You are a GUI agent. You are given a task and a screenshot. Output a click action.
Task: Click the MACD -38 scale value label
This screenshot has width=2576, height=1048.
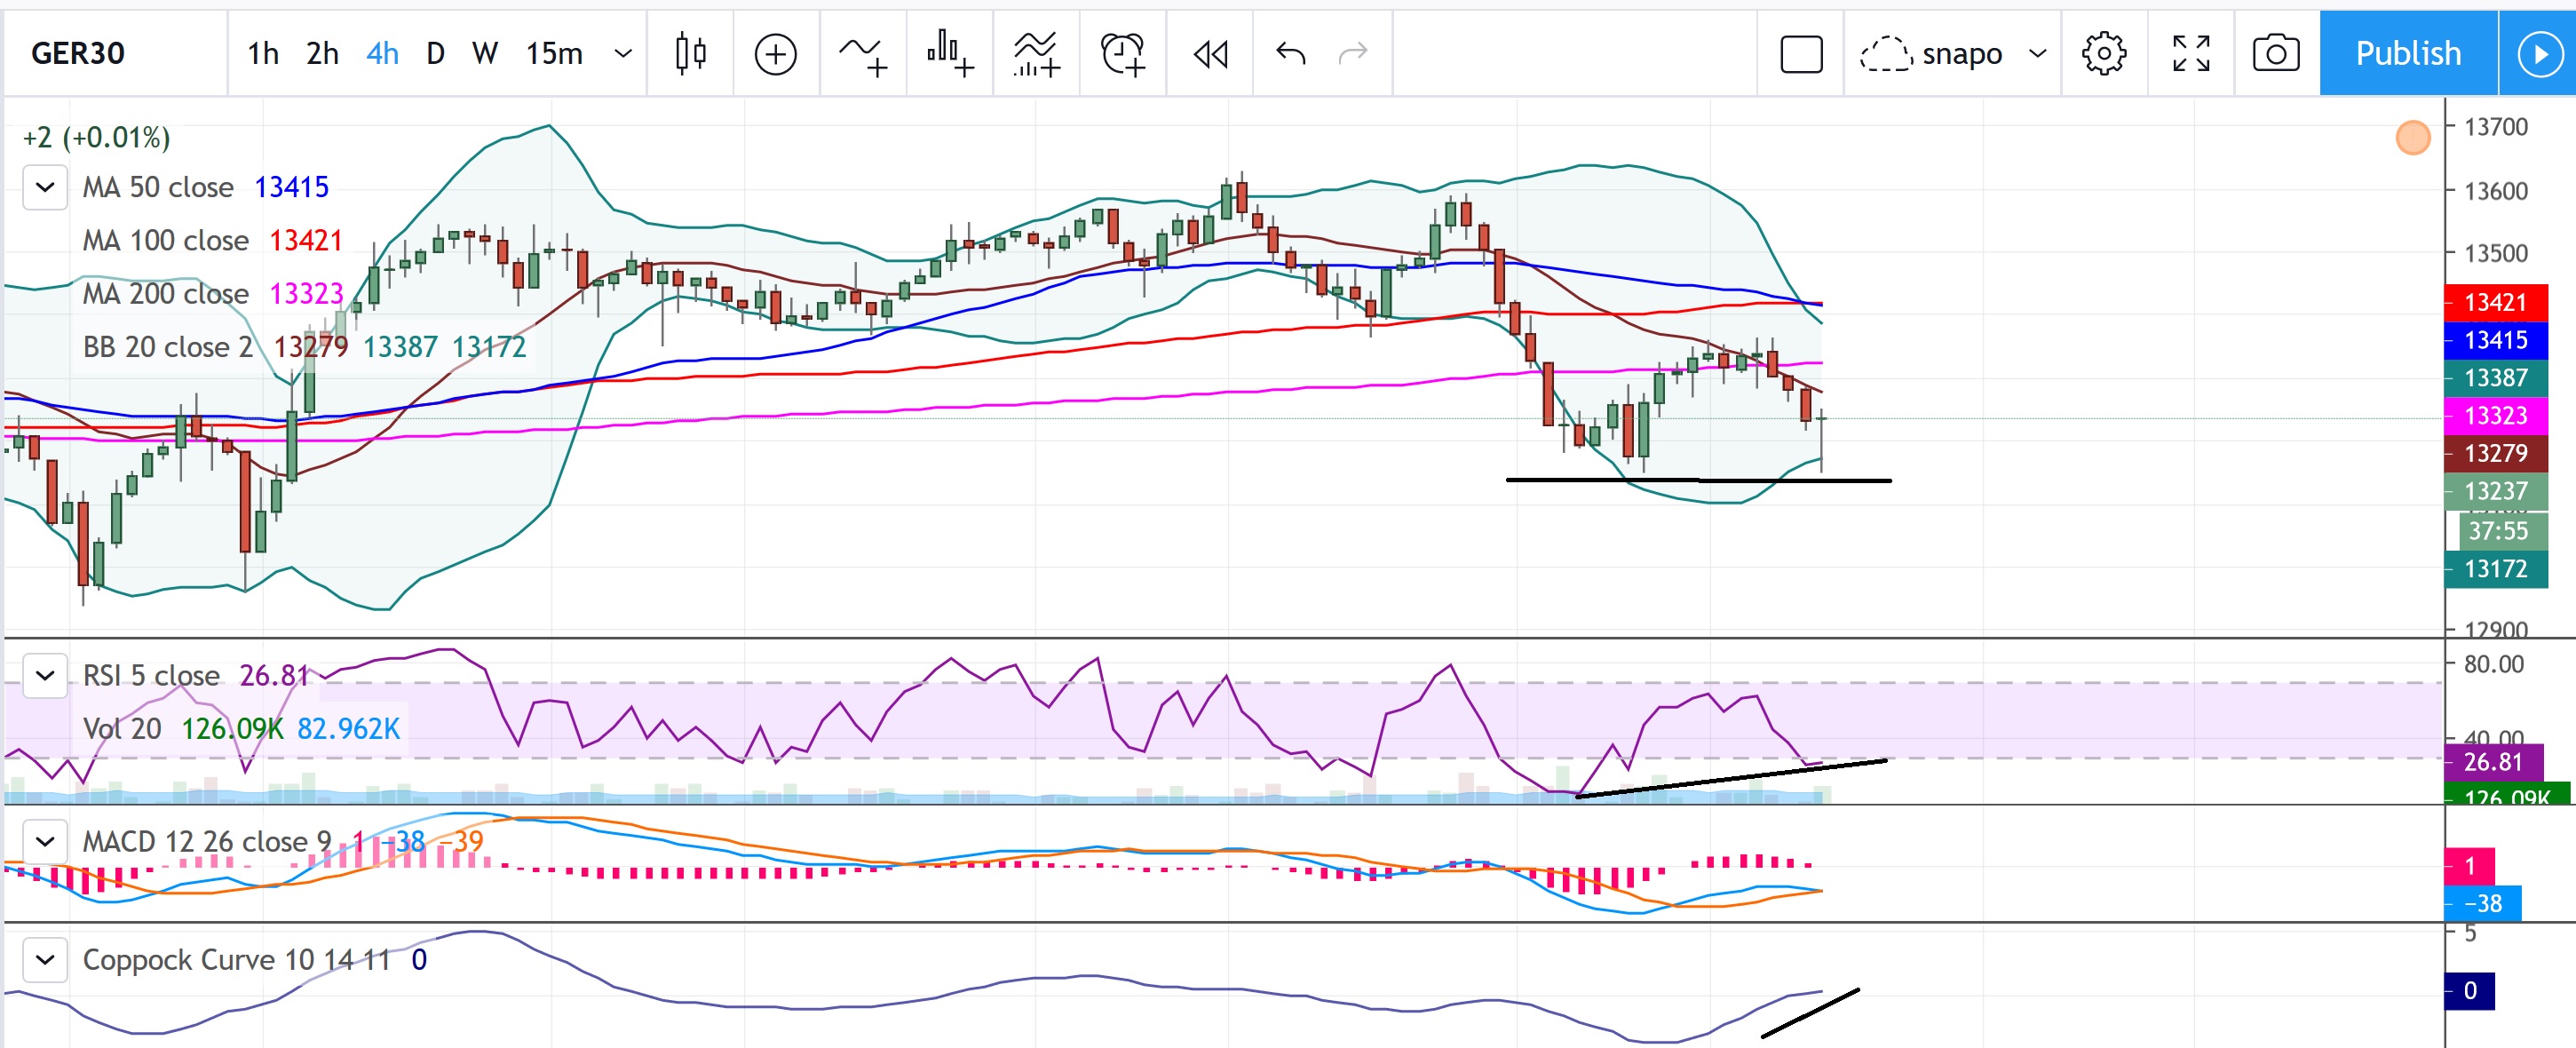coord(2482,903)
